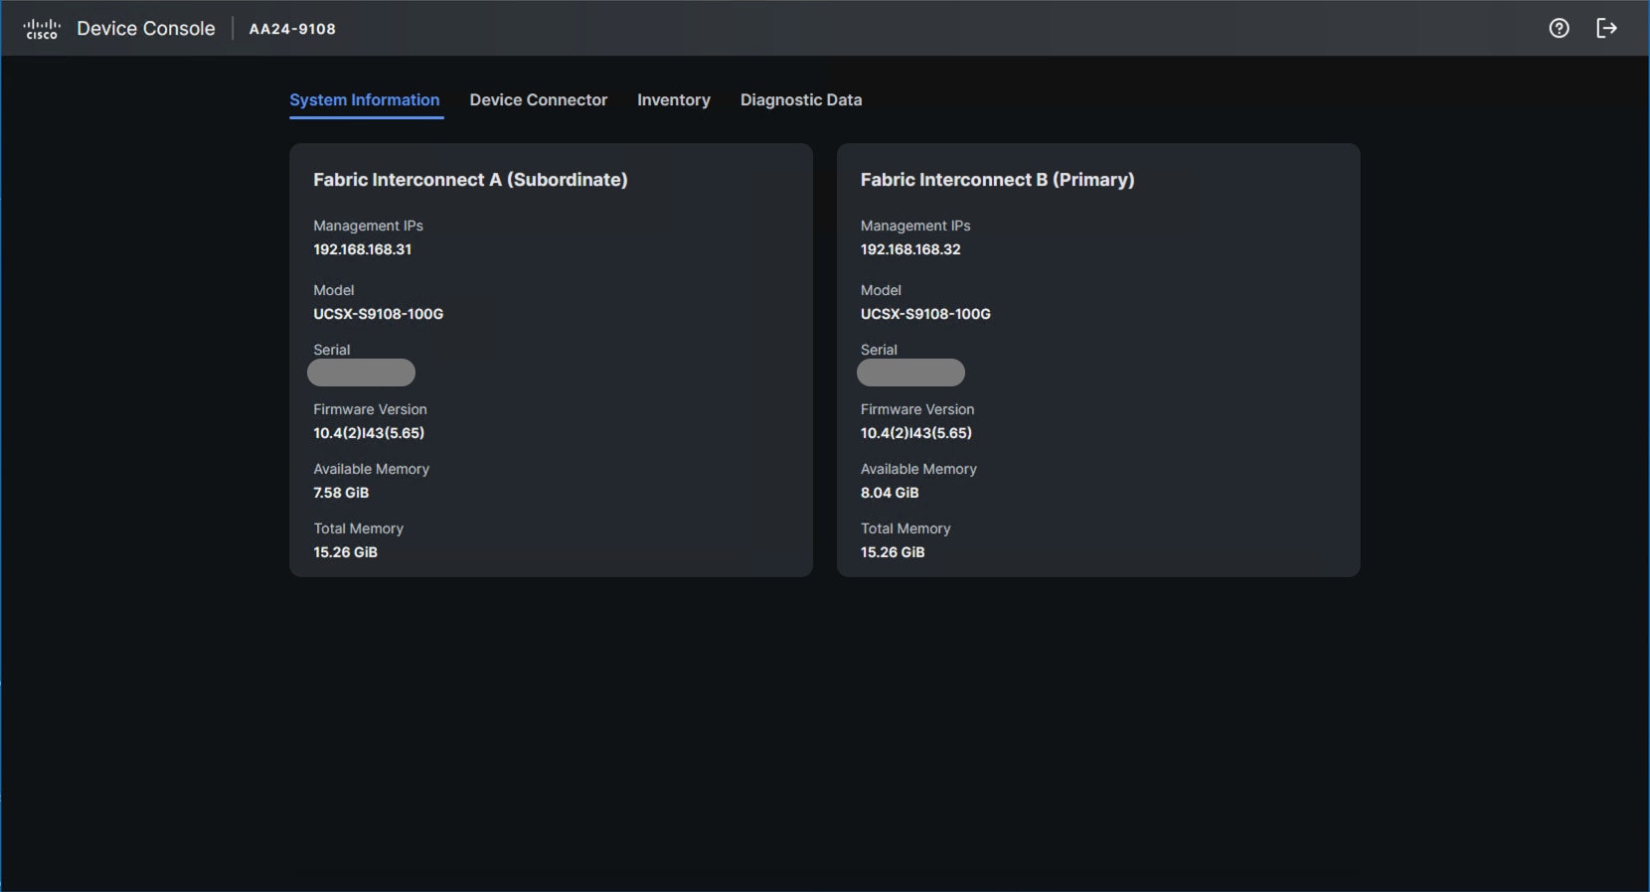
Task: Click the Cisco logo in the header
Action: point(42,29)
